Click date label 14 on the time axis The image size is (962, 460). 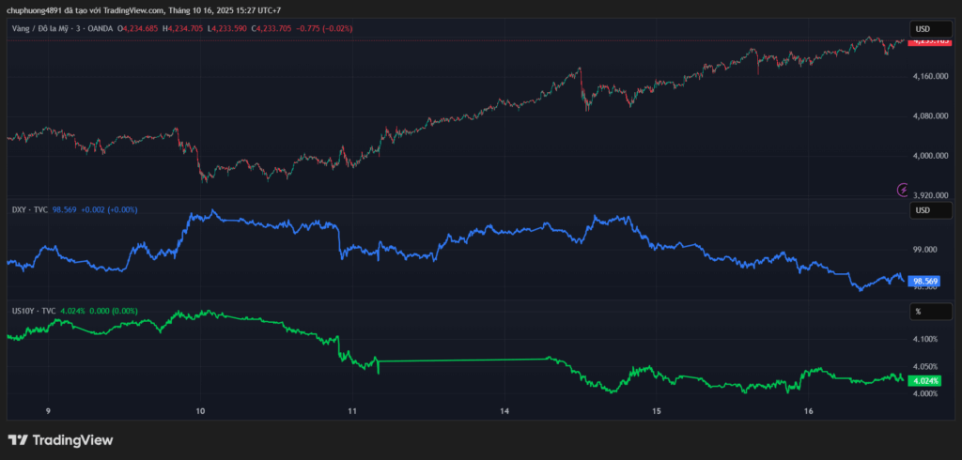tap(504, 411)
